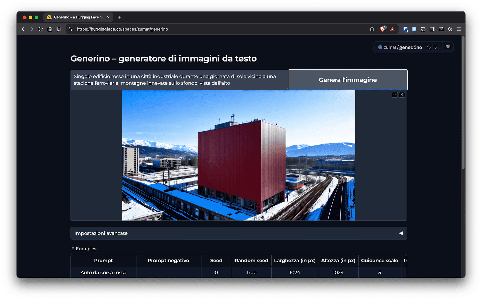Open the browser hamburger menu
The image size is (482, 300).
click(459, 29)
